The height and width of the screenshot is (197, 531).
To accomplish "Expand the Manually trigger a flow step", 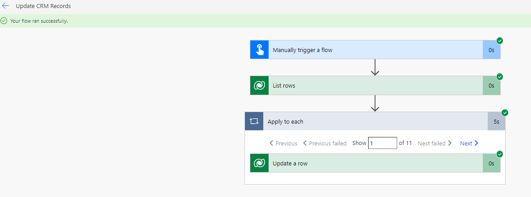I will (375, 50).
